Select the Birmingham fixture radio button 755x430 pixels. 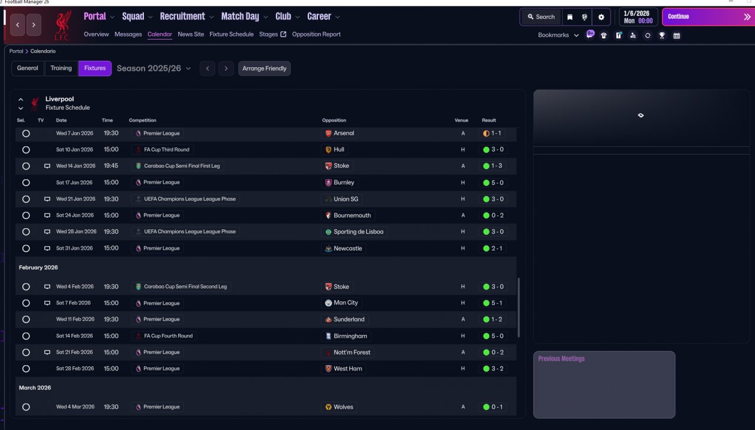tap(26, 336)
